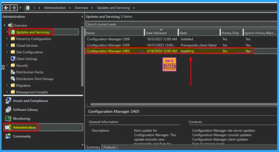Click the horizontal scrollbar under list
279x152 pixels.
tap(183, 104)
